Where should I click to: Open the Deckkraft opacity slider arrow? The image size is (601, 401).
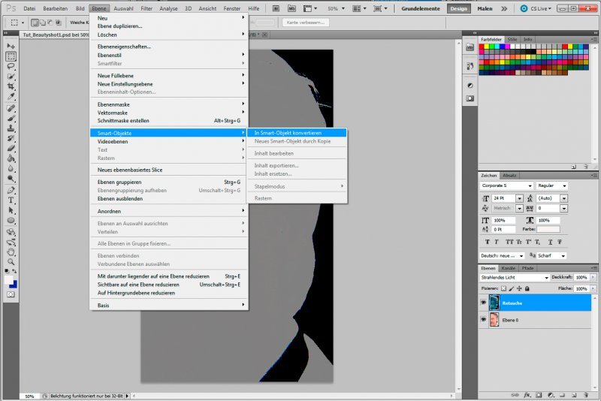pos(593,277)
